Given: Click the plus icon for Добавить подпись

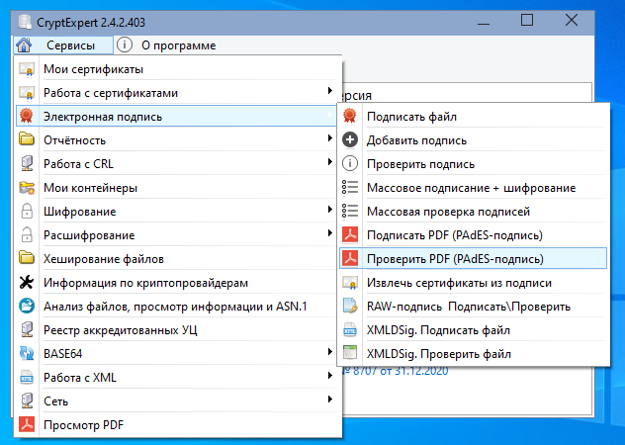Looking at the screenshot, I should [349, 140].
